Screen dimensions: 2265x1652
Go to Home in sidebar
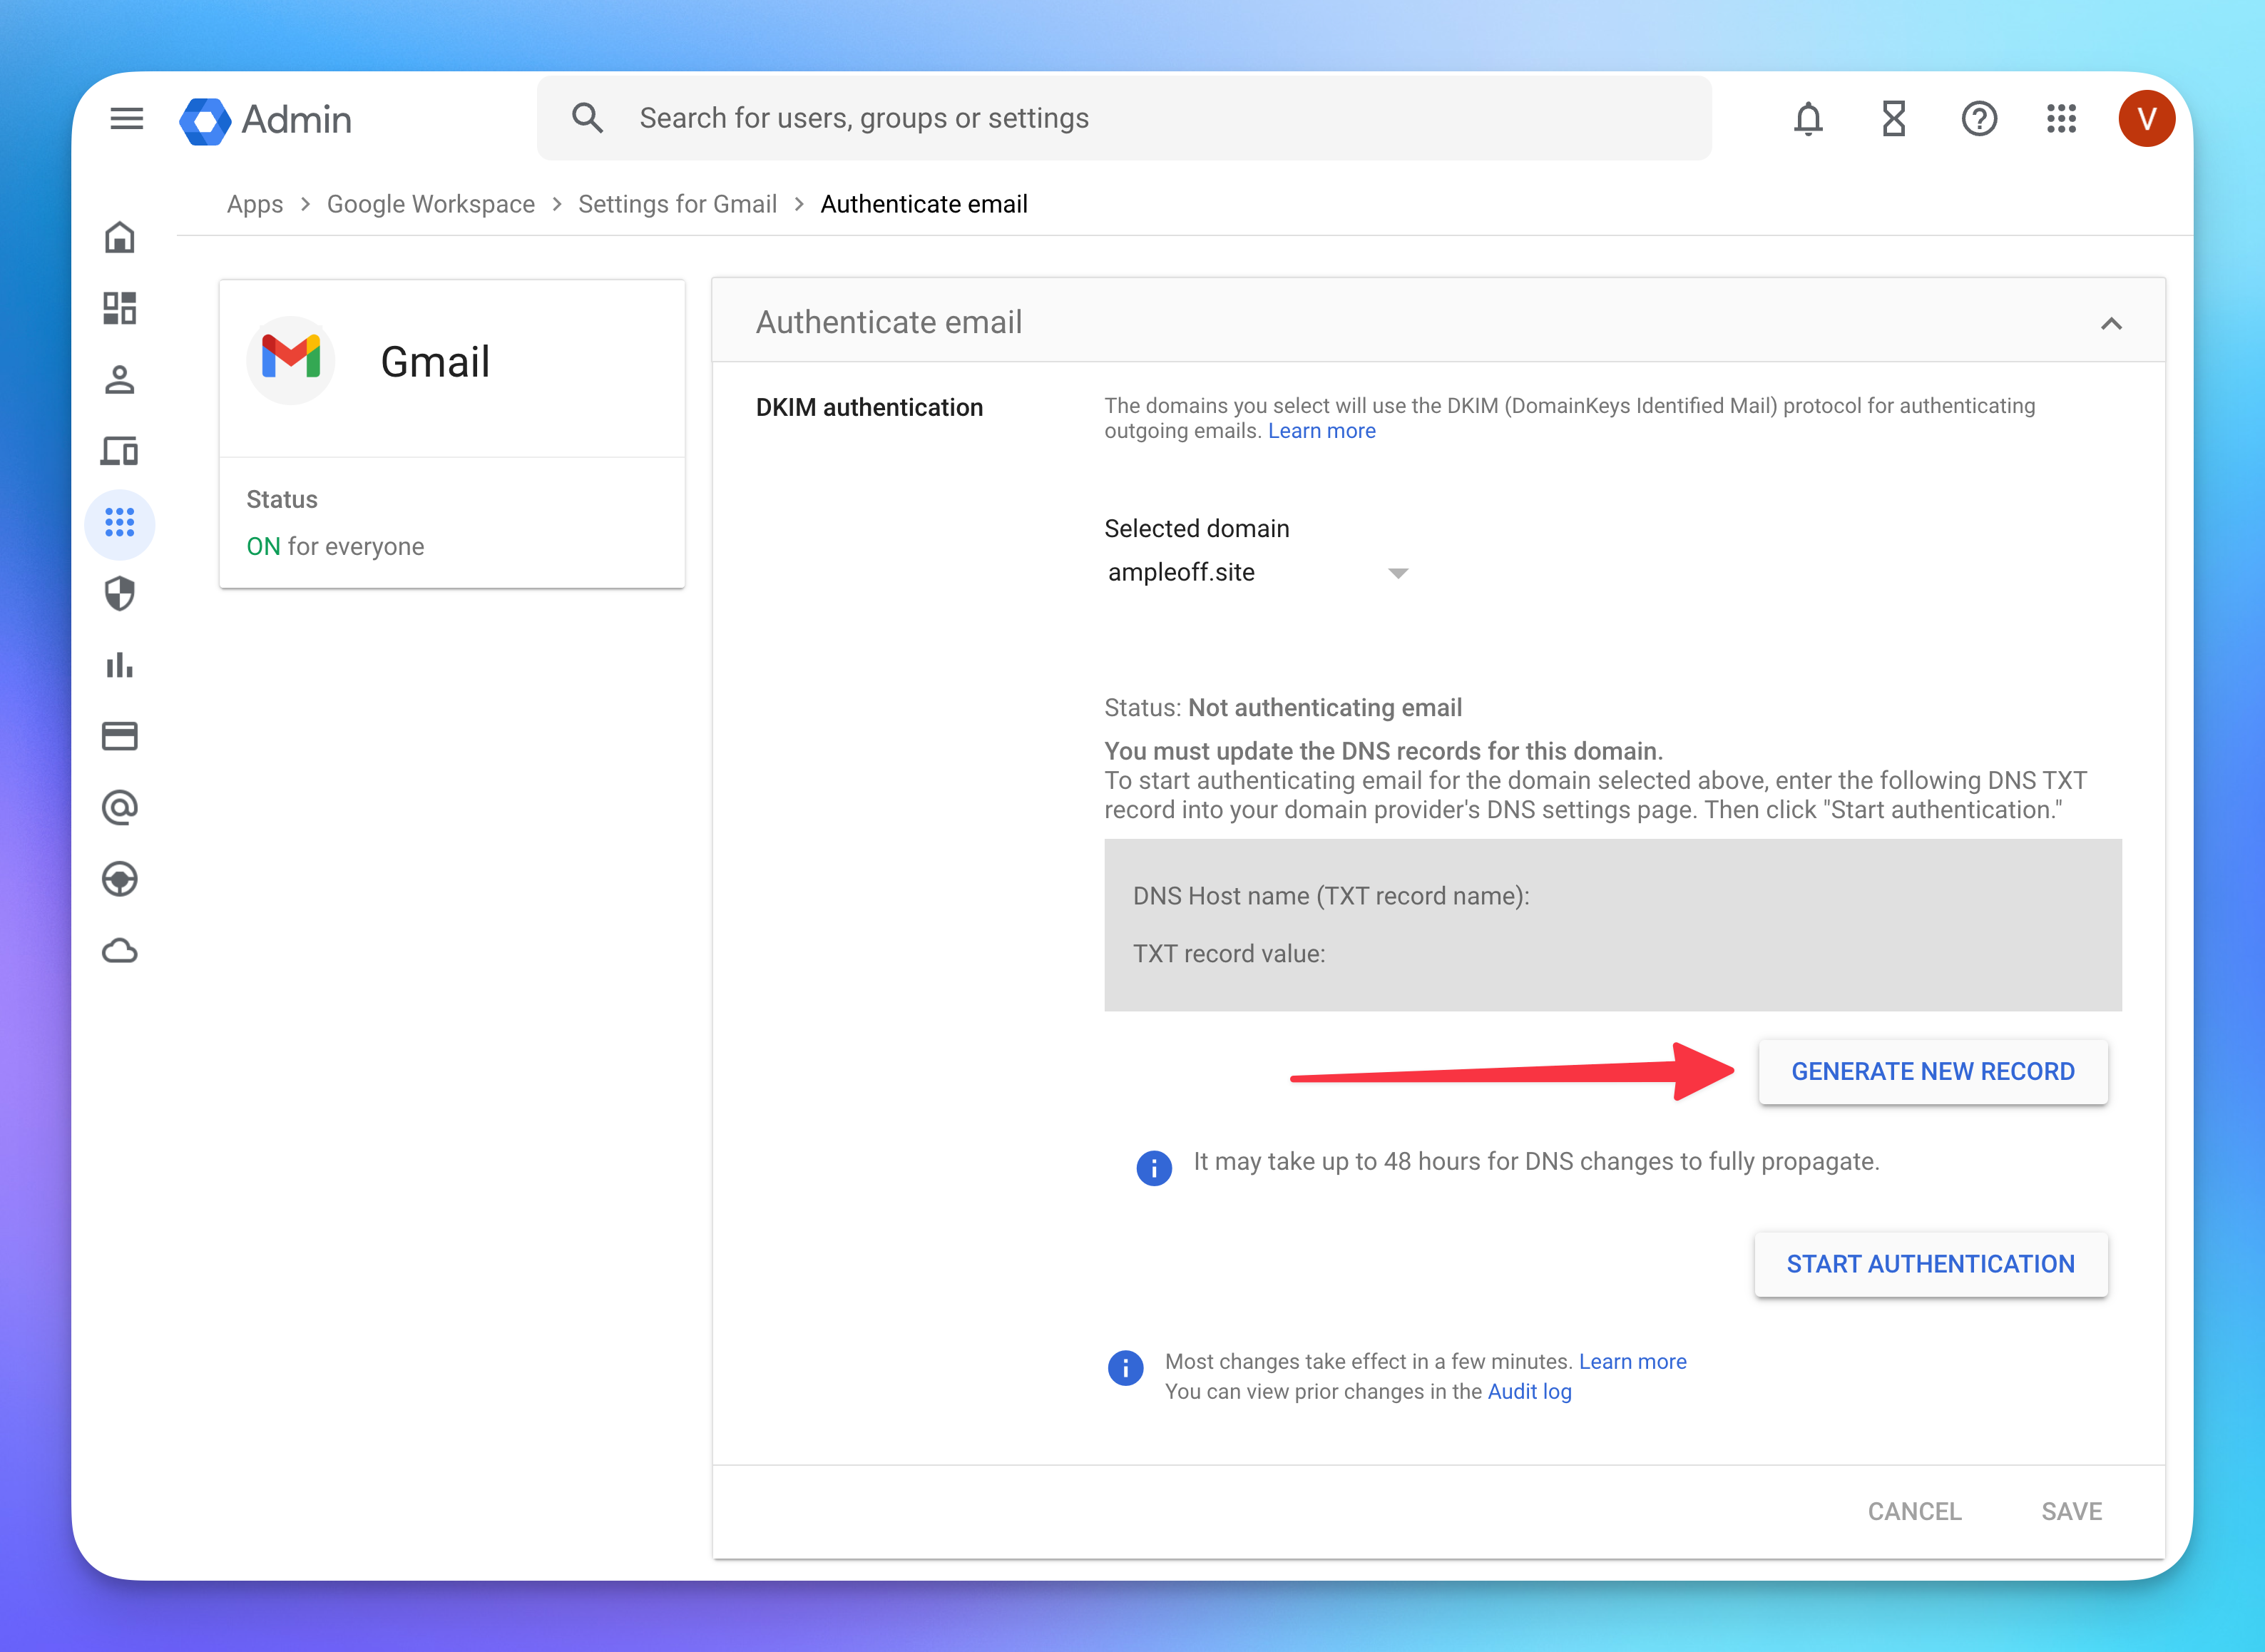point(120,237)
